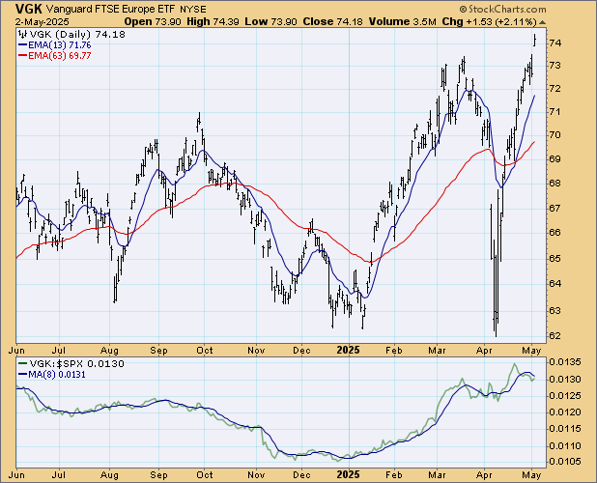The image size is (597, 483).
Task: Click the Jun label under the ratio panel
Action: pos(16,474)
